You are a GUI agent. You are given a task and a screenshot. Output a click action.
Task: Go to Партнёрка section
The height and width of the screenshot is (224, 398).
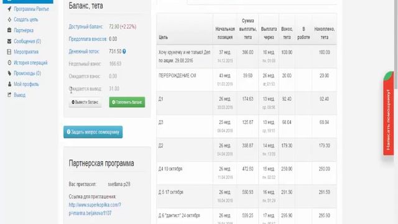(24, 30)
